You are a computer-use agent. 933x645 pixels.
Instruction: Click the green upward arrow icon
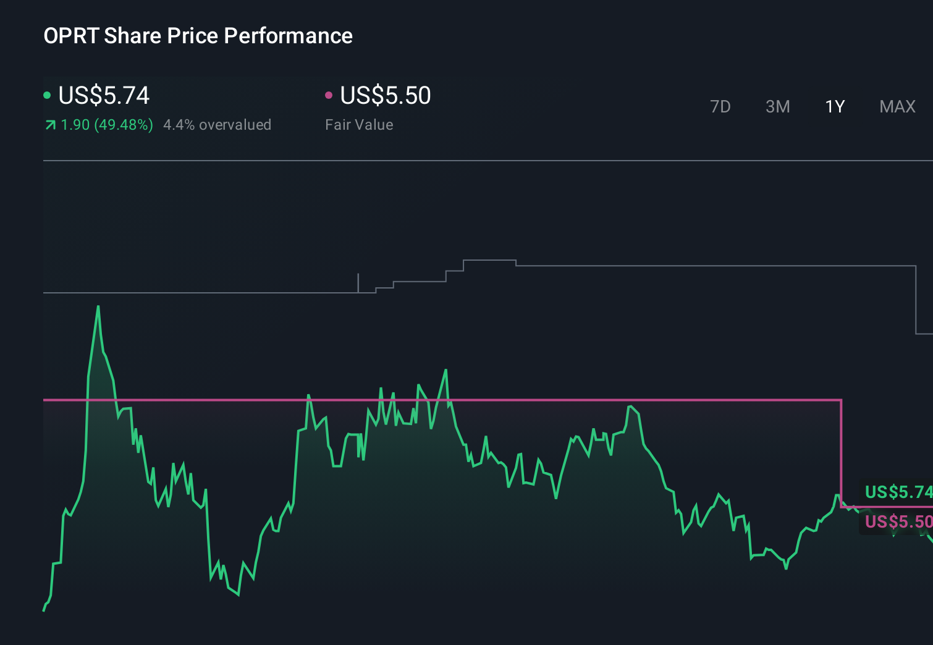(x=50, y=125)
